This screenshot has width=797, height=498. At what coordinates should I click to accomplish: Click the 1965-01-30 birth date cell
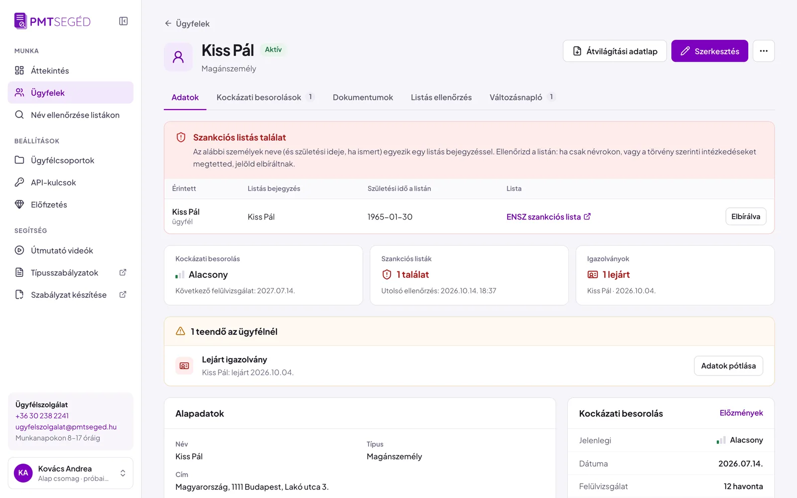click(x=390, y=217)
